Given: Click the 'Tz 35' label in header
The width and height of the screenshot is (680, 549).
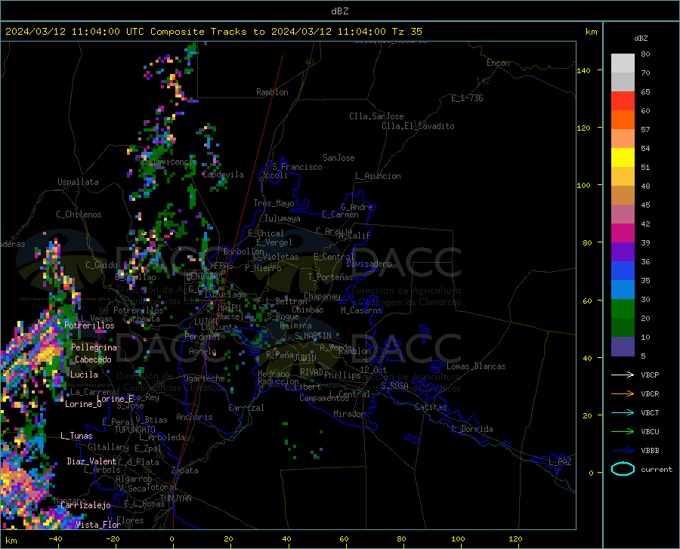Looking at the screenshot, I should [406, 32].
